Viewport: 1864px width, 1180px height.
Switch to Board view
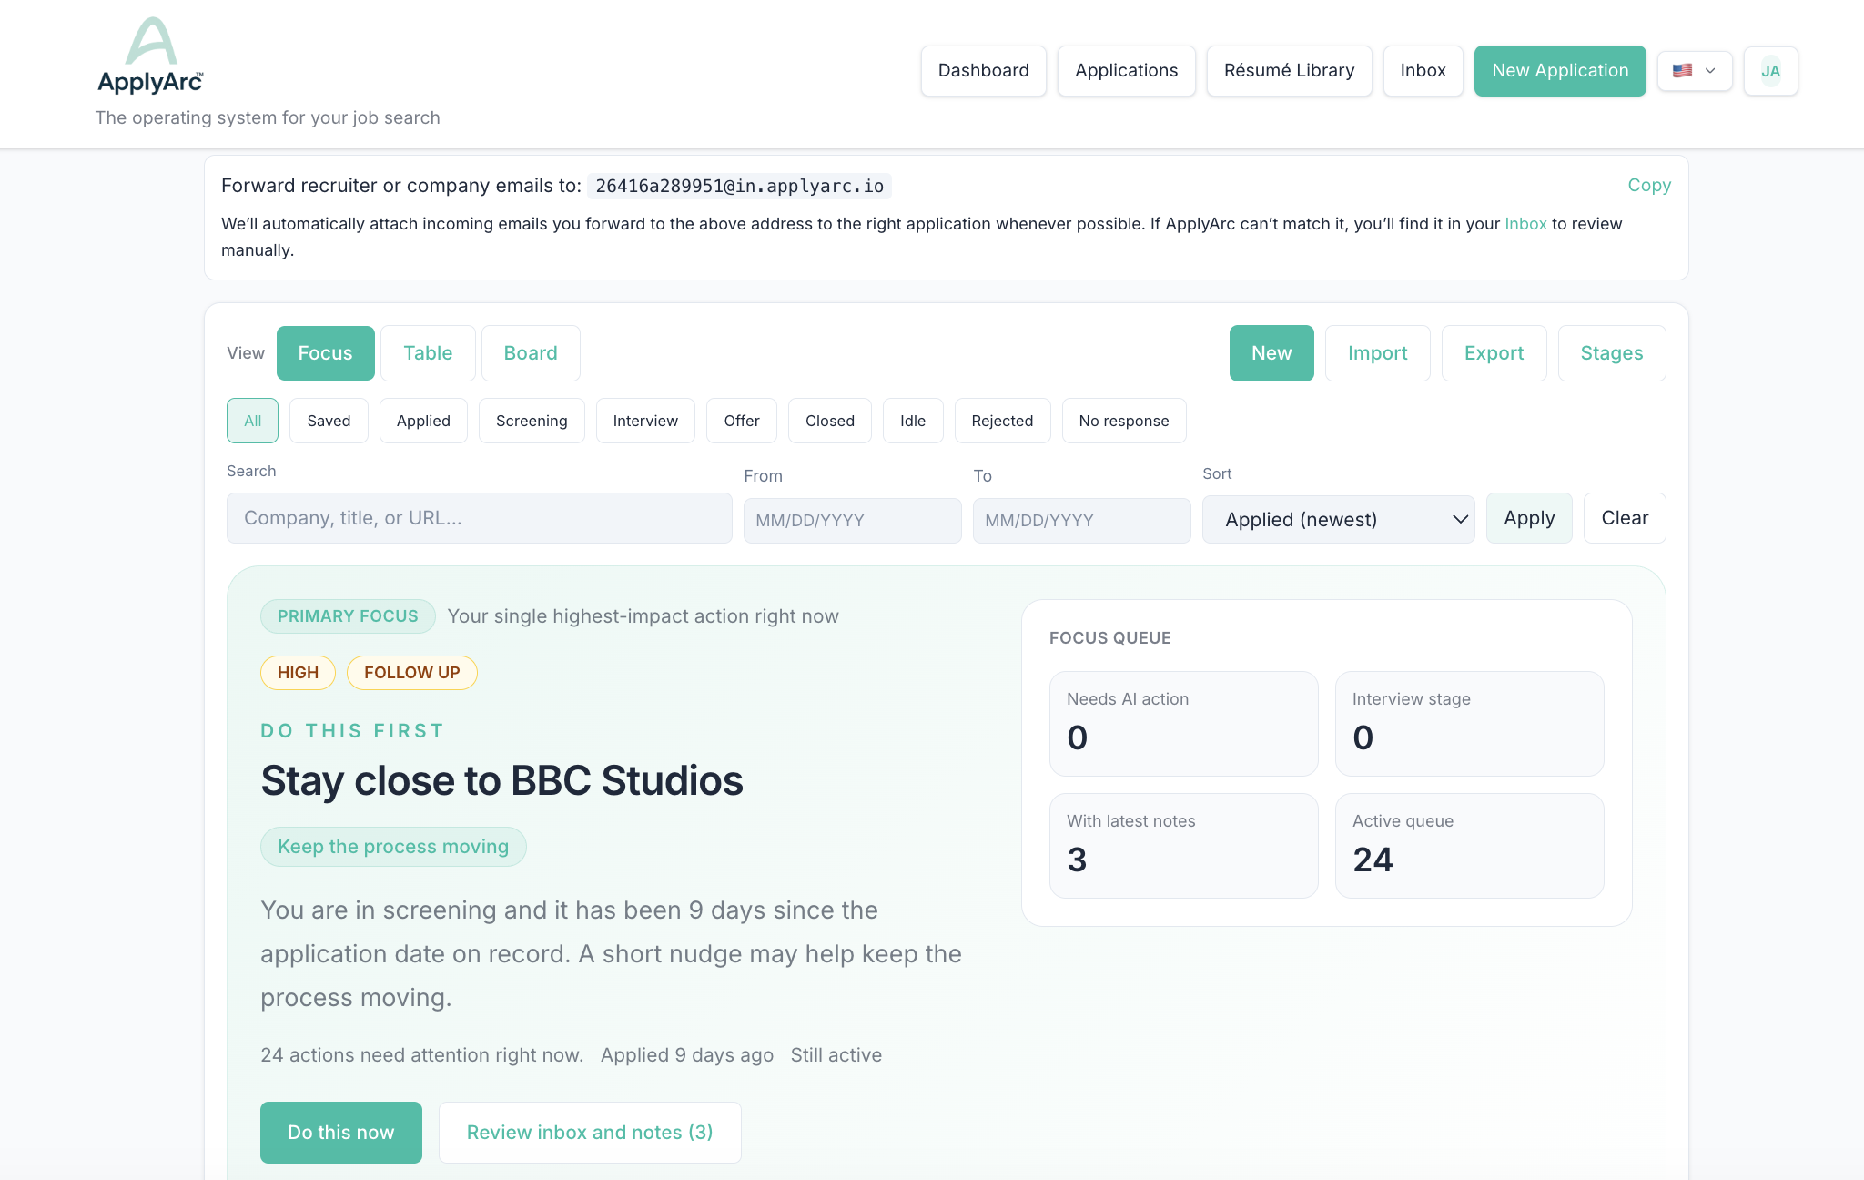tap(531, 353)
